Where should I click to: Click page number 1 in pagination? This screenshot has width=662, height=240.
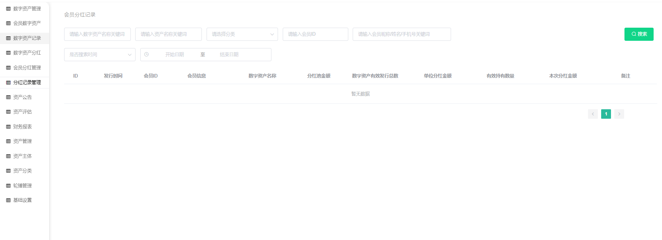click(606, 114)
